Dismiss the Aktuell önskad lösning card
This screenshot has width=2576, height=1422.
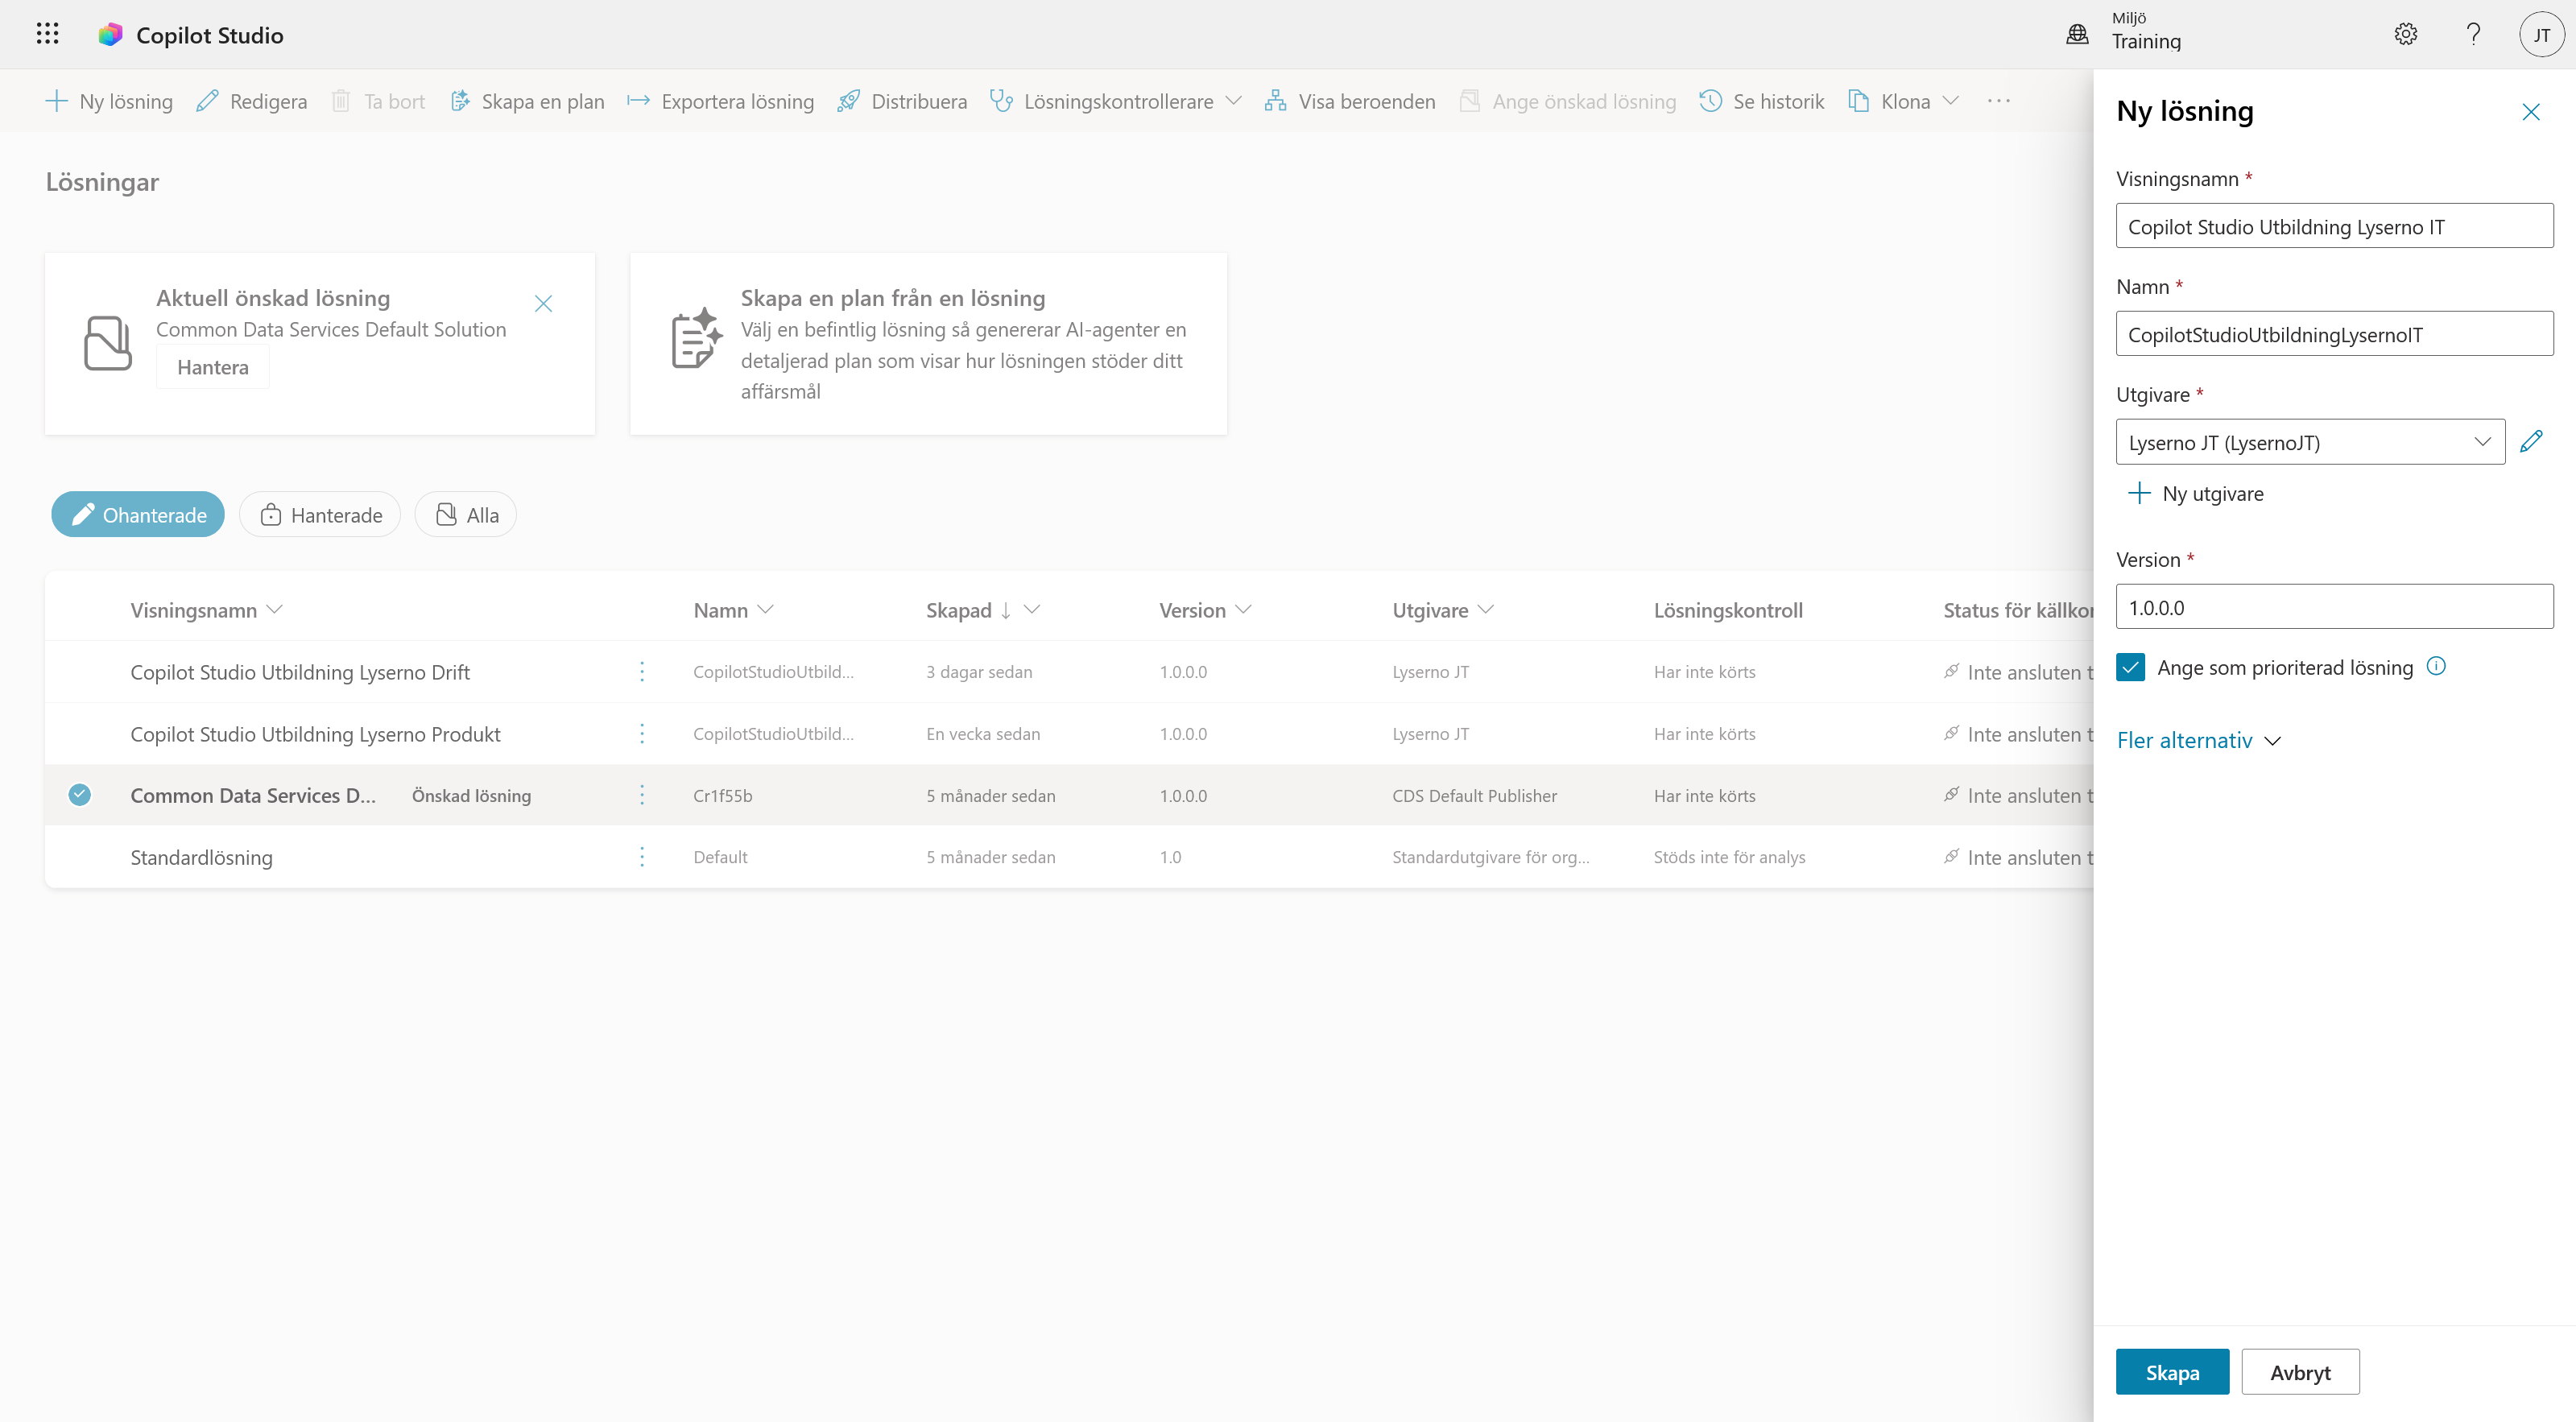543,303
